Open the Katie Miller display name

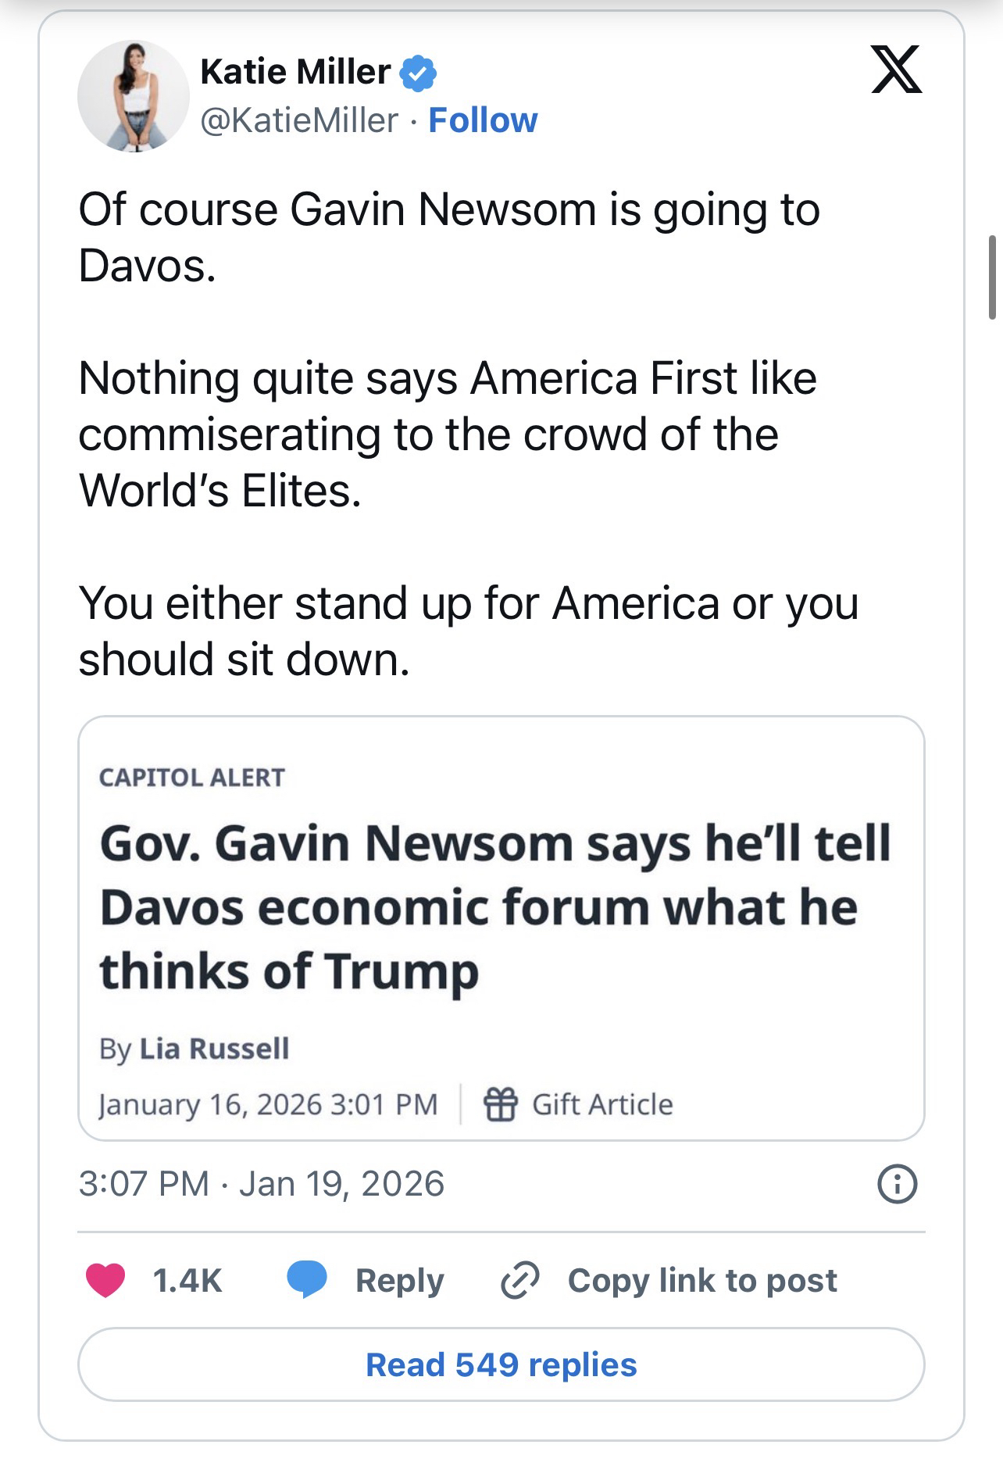(295, 72)
